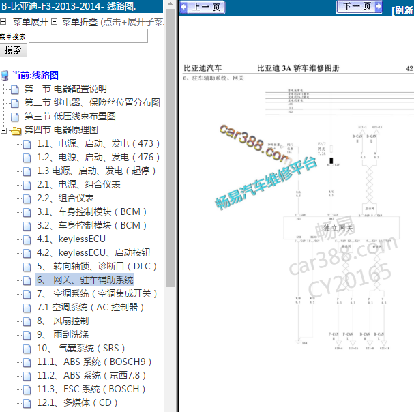The height and width of the screenshot is (412, 414).
Task: Click the 下一页 next page button
Action: [x=359, y=6]
